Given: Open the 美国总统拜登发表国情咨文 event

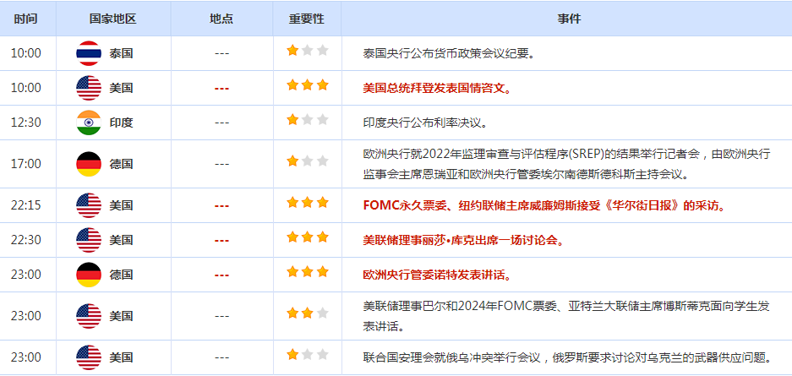Looking at the screenshot, I should (436, 88).
